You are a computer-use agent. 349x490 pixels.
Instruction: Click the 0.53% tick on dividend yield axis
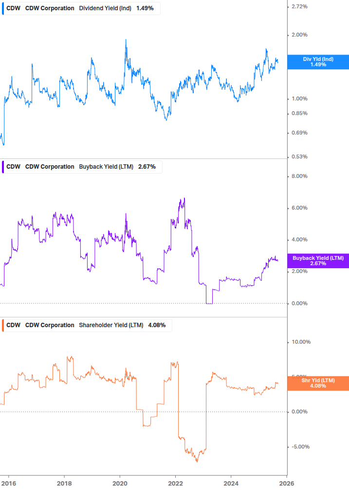(x=299, y=157)
